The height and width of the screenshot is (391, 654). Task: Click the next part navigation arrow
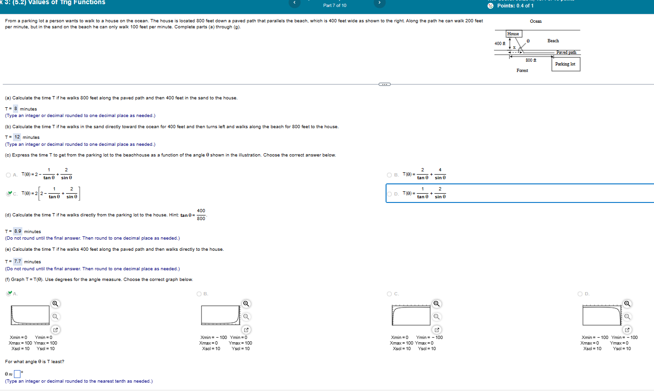click(380, 3)
